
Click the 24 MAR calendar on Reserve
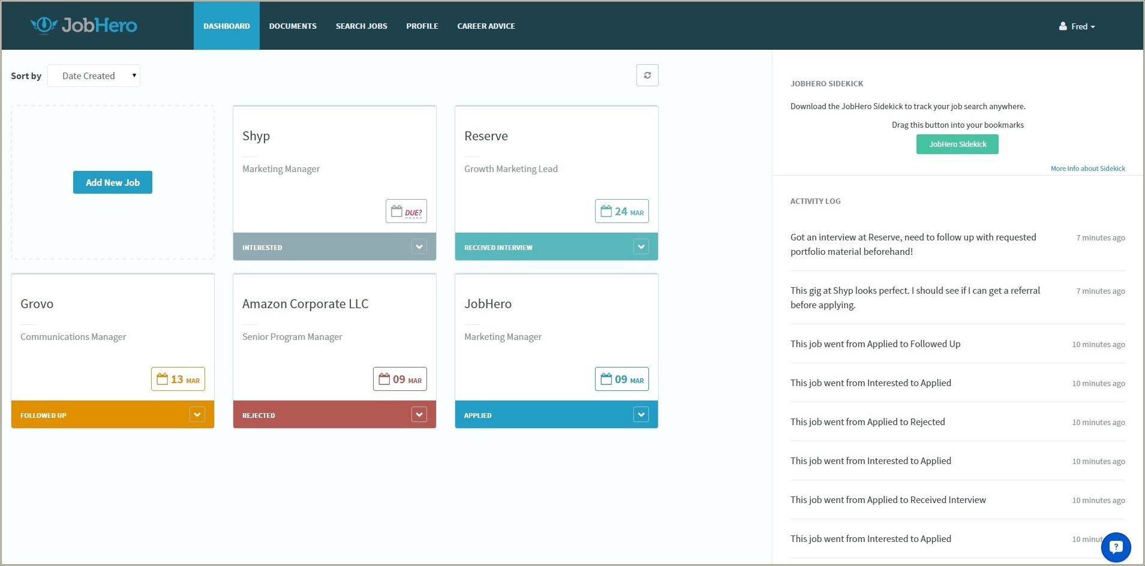[621, 212]
